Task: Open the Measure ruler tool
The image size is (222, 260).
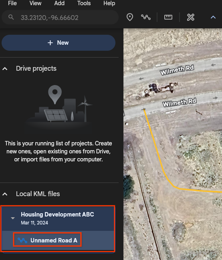Action: (168, 17)
